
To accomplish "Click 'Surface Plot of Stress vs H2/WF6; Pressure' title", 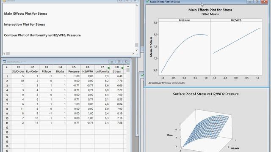I will 206,94.
